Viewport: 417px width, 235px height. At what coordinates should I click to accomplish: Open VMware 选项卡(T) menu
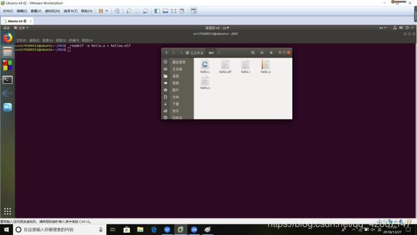click(x=71, y=11)
